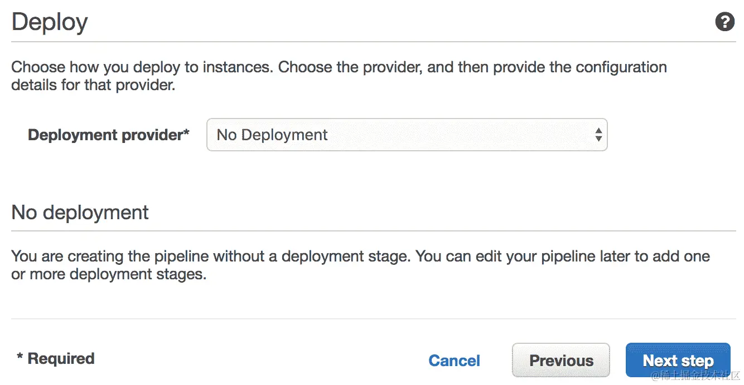Screen dimensions: 744x385
Task: Click the divider under "No deployment" heading
Action: click(x=373, y=231)
